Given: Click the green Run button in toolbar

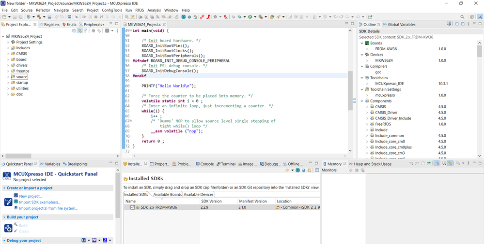Looking at the screenshot, I should coord(250,17).
